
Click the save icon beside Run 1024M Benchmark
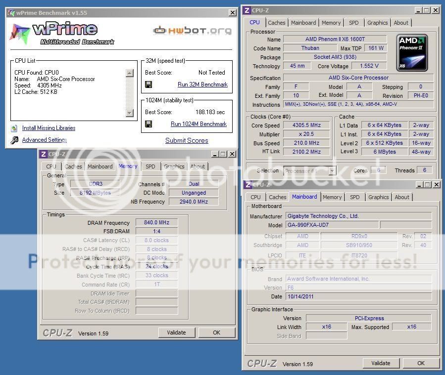148,124
